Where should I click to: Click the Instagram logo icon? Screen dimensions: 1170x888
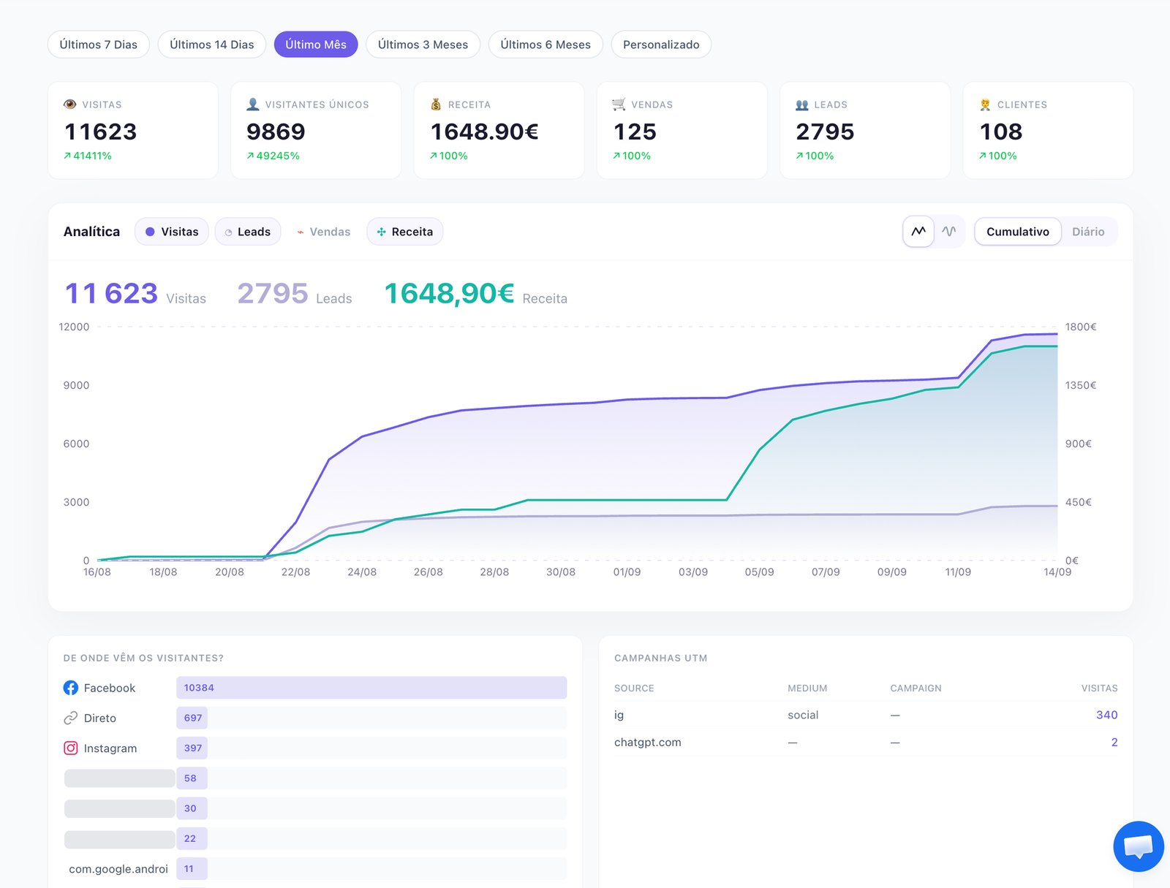click(71, 748)
